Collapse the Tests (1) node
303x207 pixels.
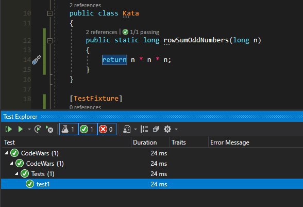[x=17, y=173]
